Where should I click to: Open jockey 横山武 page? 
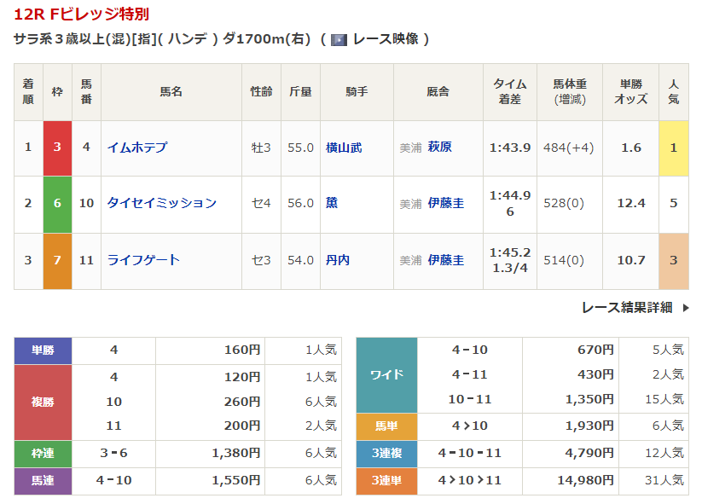344,148
